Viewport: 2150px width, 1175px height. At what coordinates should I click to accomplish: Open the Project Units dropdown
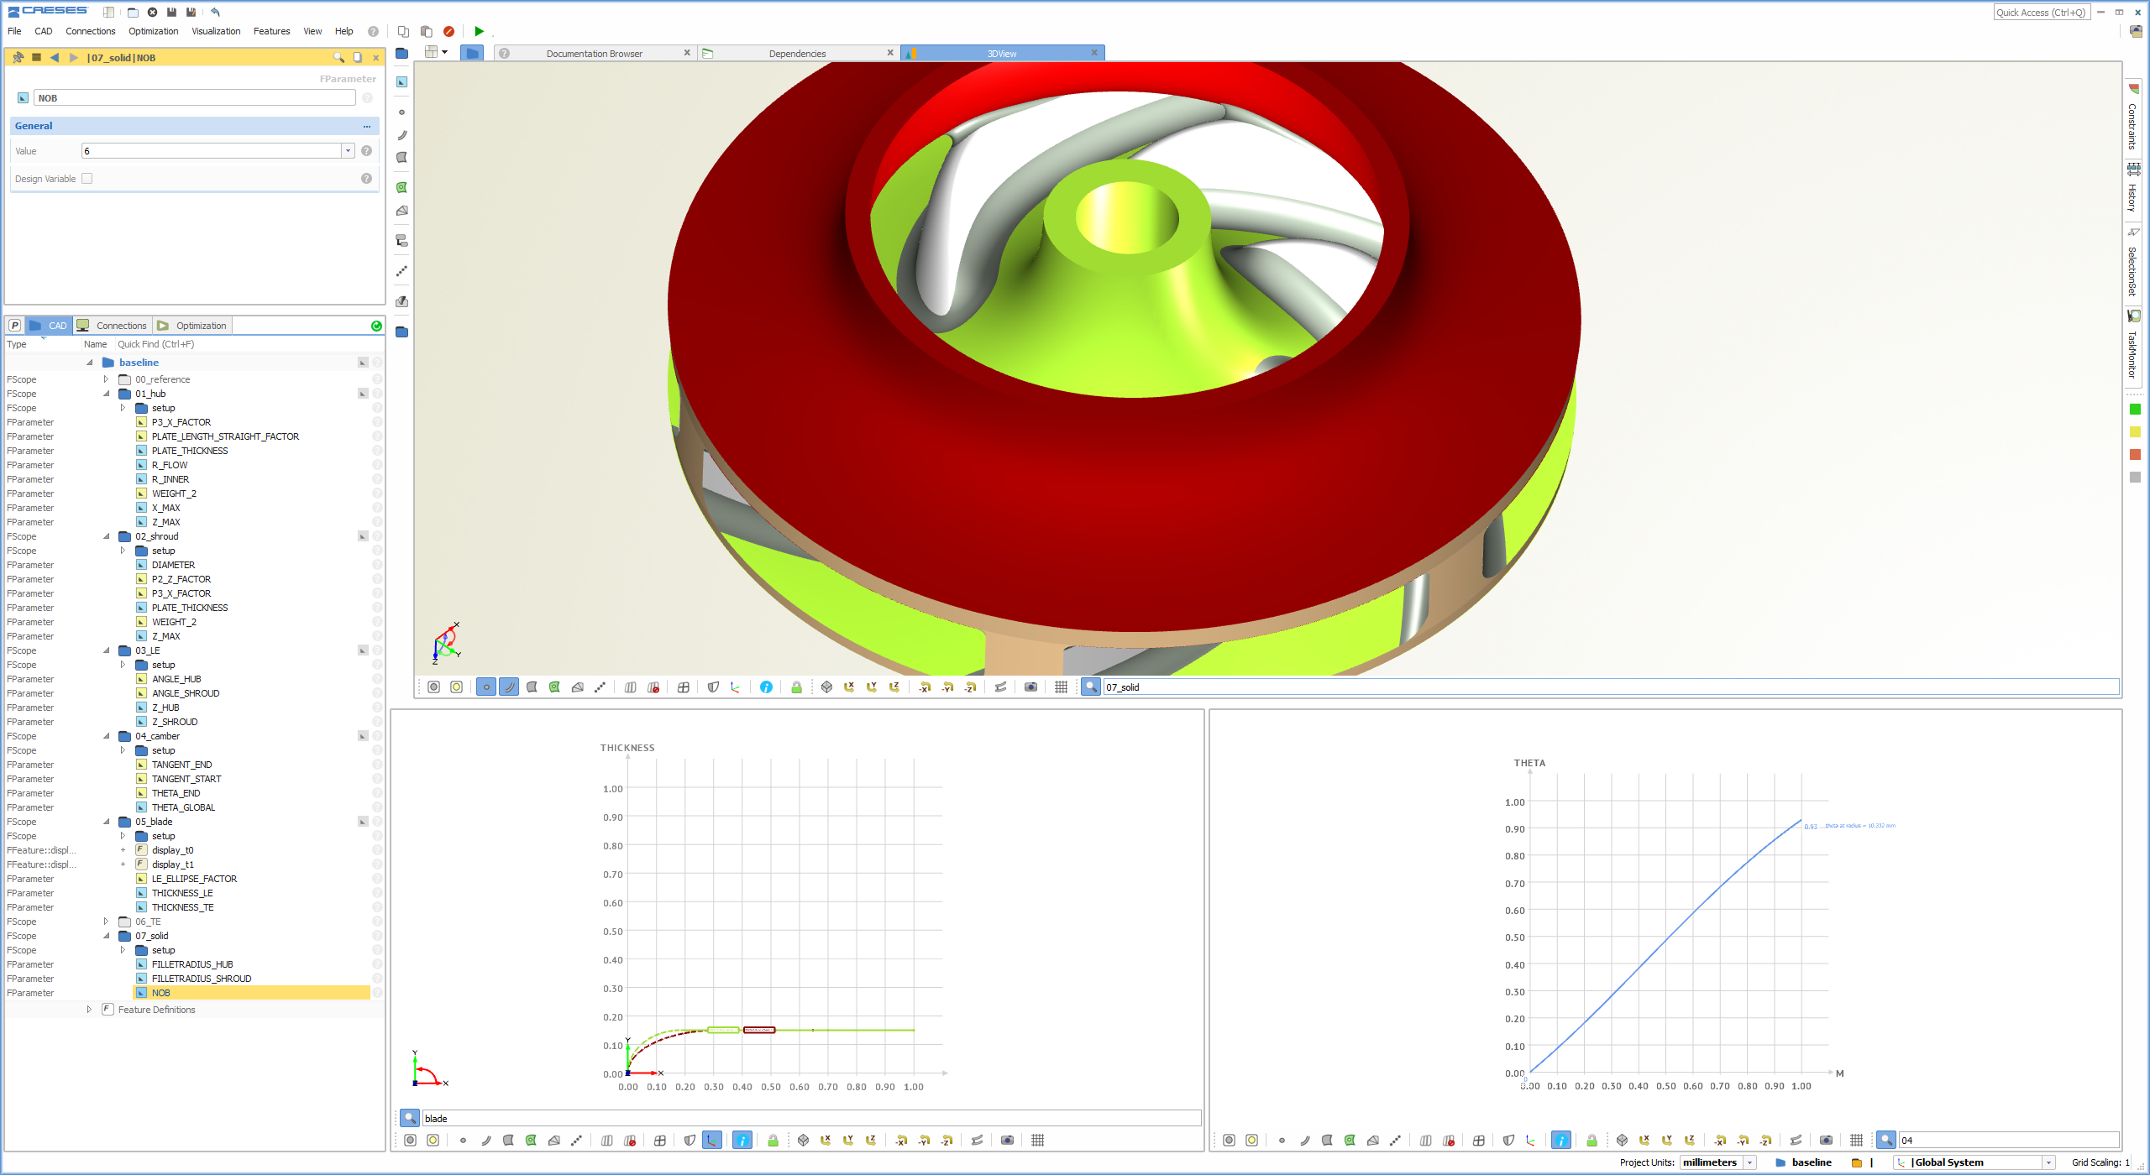click(1750, 1162)
